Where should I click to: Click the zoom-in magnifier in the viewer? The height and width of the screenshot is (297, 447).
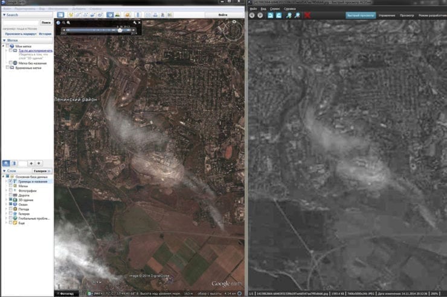coord(289,15)
